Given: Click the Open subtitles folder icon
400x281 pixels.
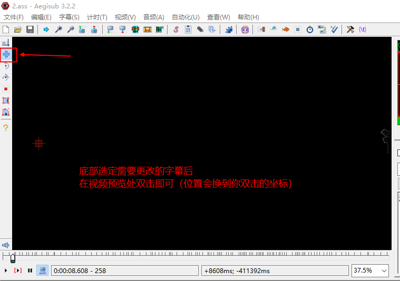Looking at the screenshot, I should [18, 29].
